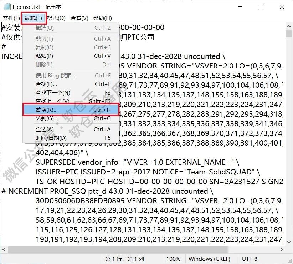Viewport: 293px width, 264px height.
Task: Click the UTF-8 encoding status indicator
Action: pyautogui.click(x=249, y=259)
